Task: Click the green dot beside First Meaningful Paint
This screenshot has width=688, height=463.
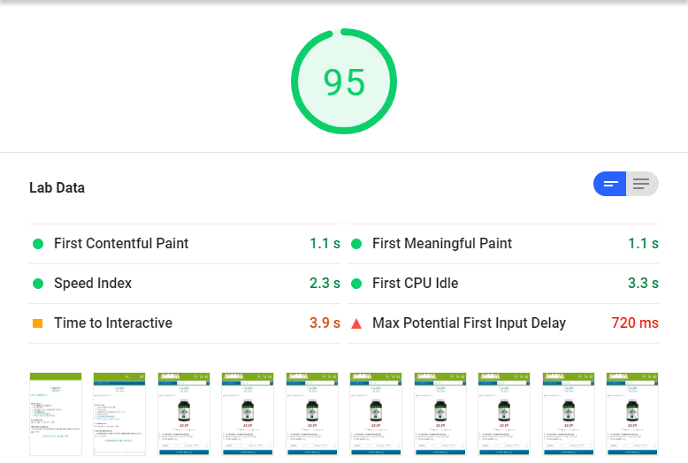Action: (356, 244)
